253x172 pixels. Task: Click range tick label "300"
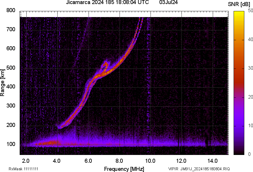click(11, 106)
